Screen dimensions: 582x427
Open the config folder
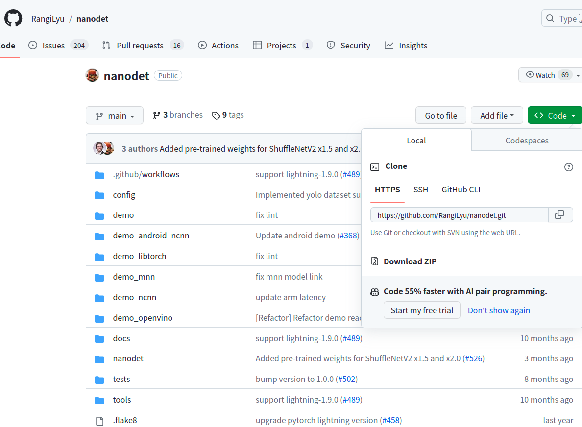124,195
